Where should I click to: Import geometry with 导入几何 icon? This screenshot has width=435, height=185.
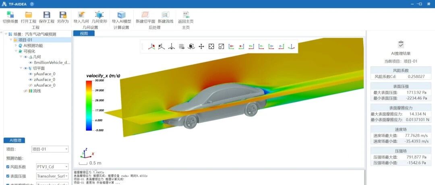pyautogui.click(x=81, y=14)
